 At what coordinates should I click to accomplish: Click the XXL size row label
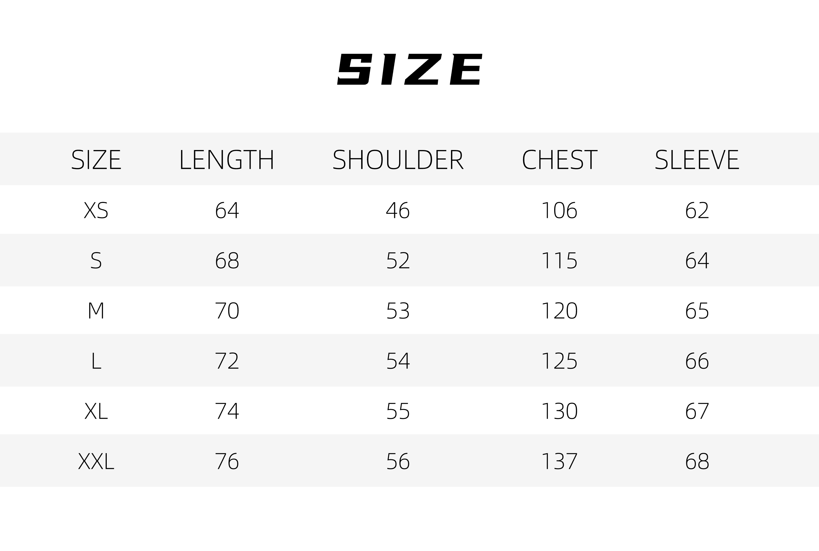pyautogui.click(x=96, y=461)
